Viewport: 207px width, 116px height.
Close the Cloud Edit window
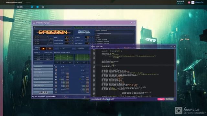pos(174,46)
